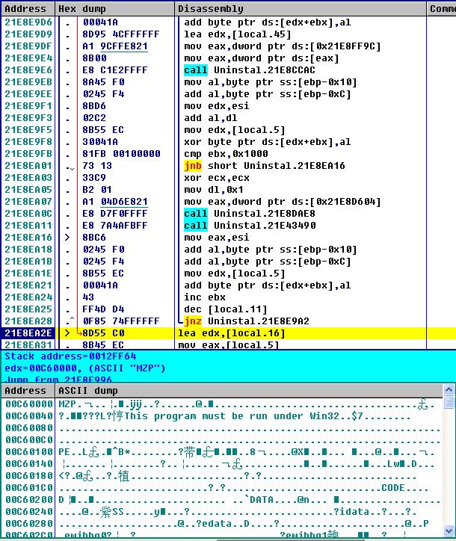Click instruction jnz Uninstal.21E8E9A2

(247, 321)
